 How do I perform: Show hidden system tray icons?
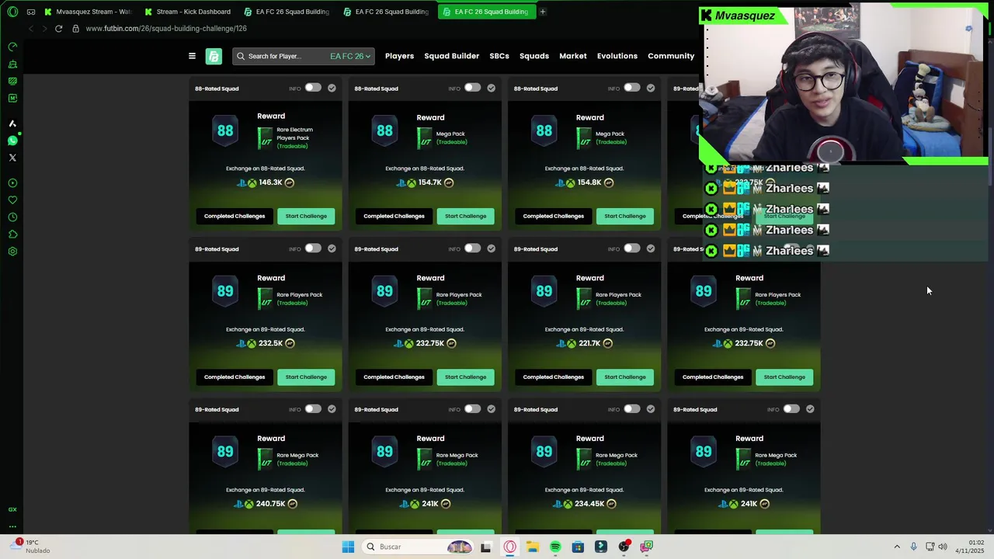[x=897, y=547]
